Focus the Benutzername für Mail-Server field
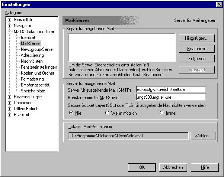This screenshot has height=177, width=224. click(171, 98)
